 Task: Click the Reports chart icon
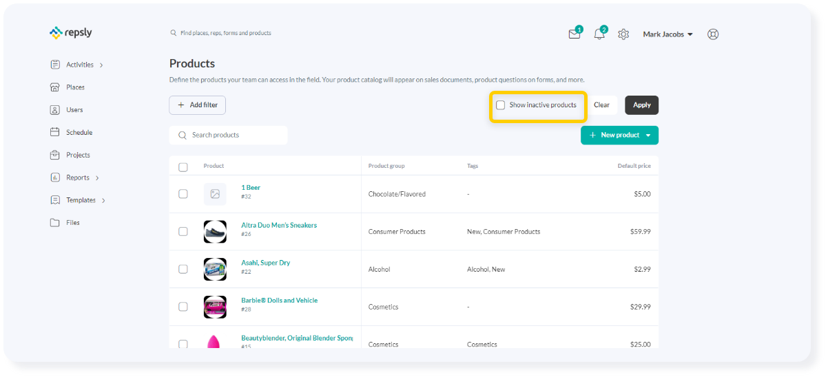point(55,177)
